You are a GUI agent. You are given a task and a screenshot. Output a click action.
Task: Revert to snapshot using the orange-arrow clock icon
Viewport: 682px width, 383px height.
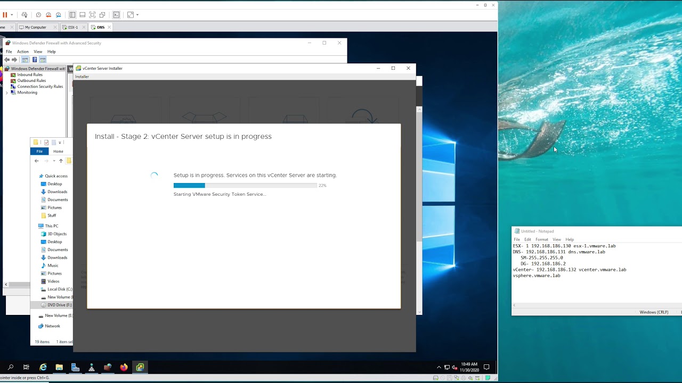pos(48,15)
